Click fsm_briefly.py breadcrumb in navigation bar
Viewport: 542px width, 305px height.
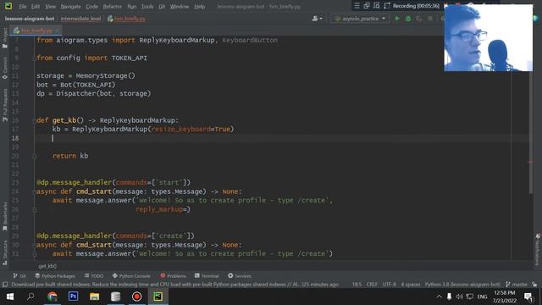[126, 19]
